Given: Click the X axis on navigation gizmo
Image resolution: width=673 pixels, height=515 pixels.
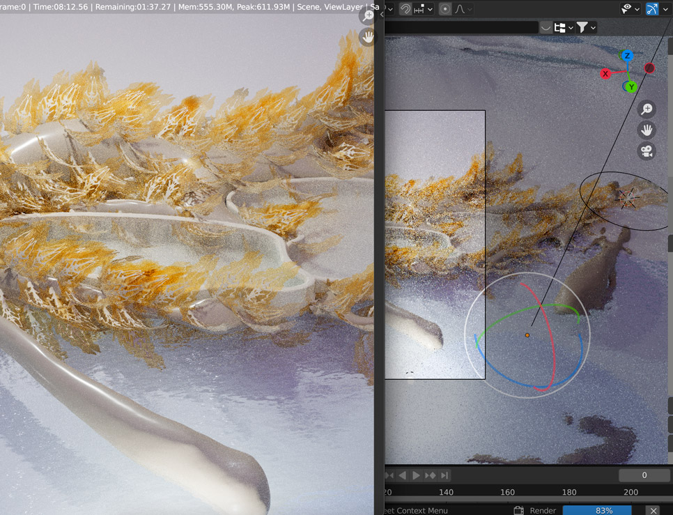Looking at the screenshot, I should 605,73.
